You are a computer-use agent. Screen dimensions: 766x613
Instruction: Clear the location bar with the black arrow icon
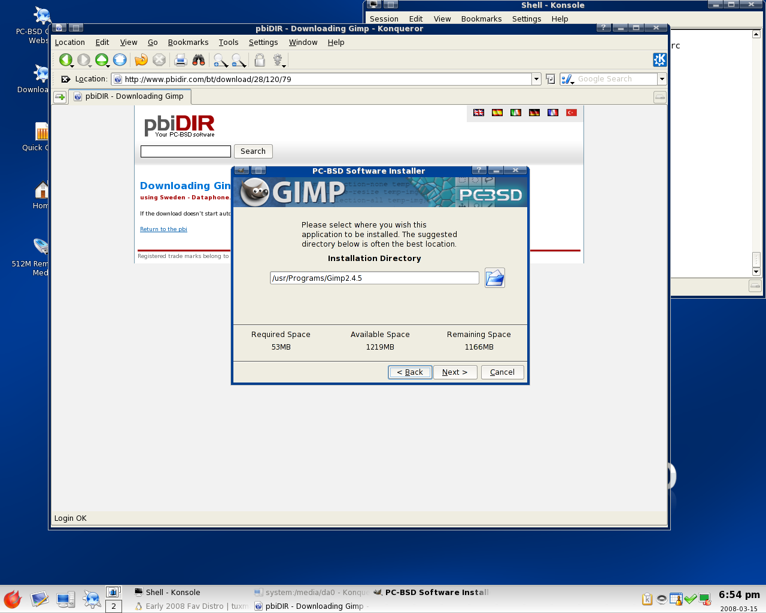coord(65,79)
